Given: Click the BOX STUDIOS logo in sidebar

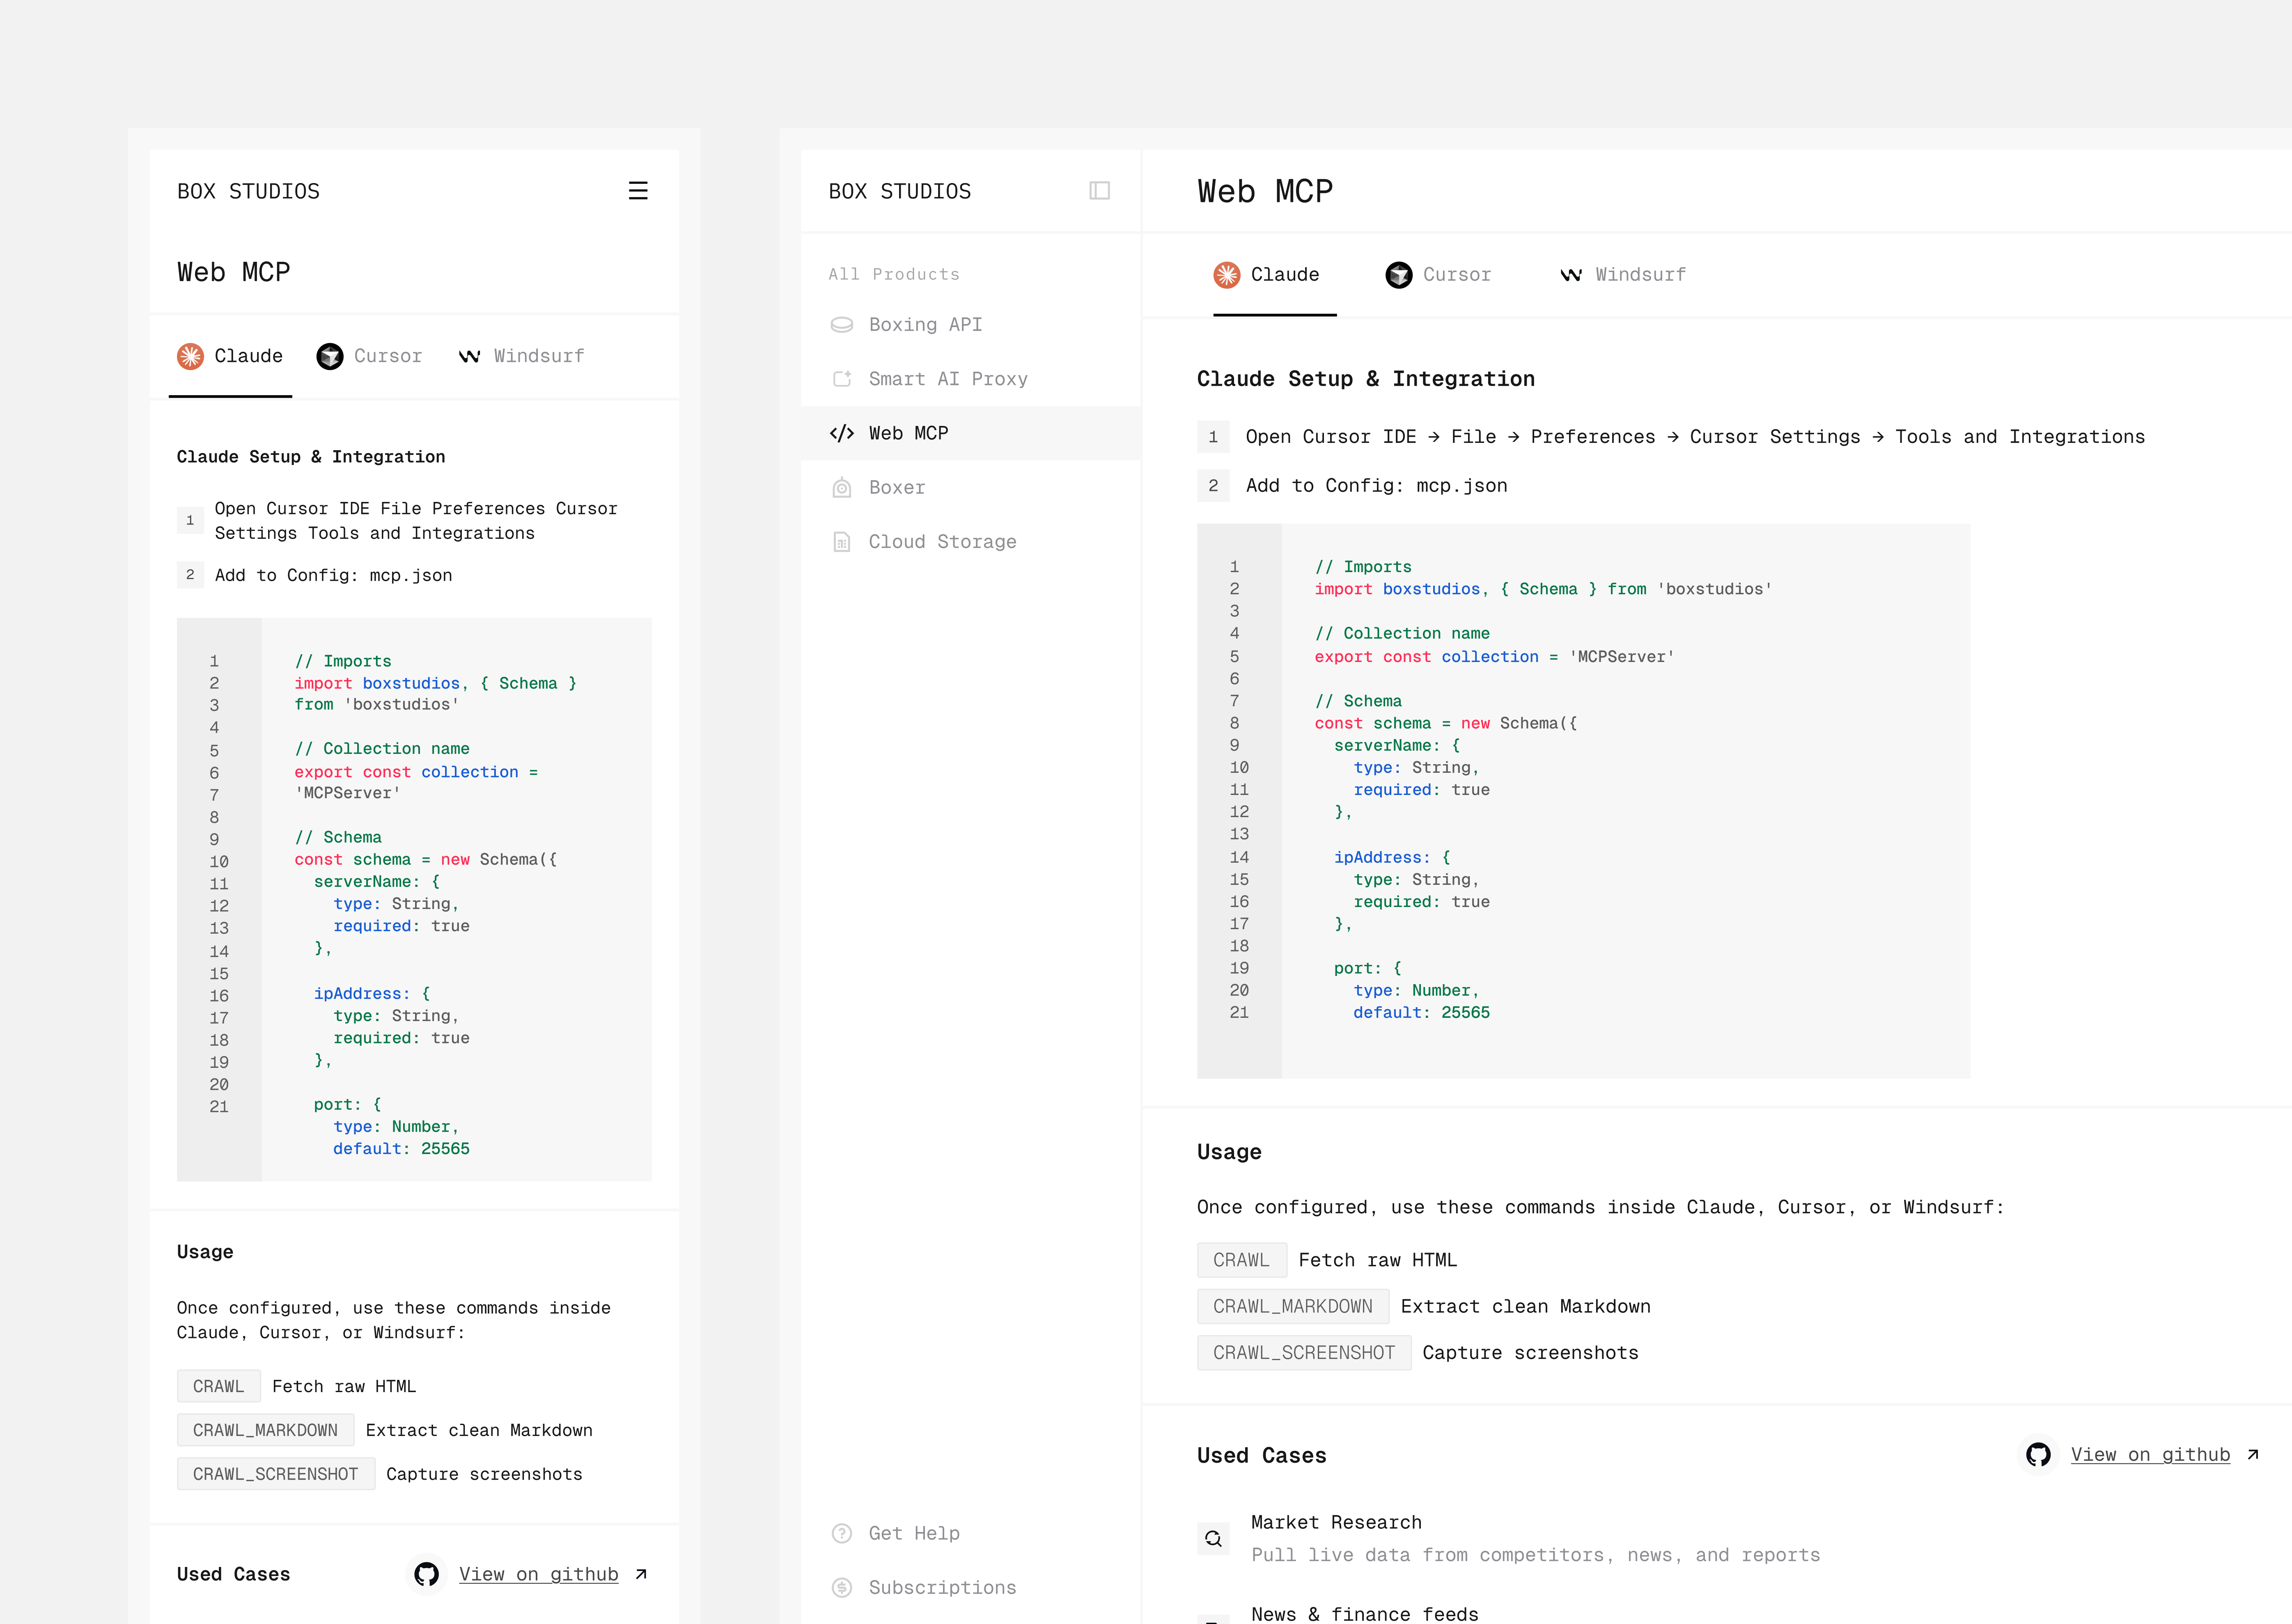Looking at the screenshot, I should click(x=899, y=191).
